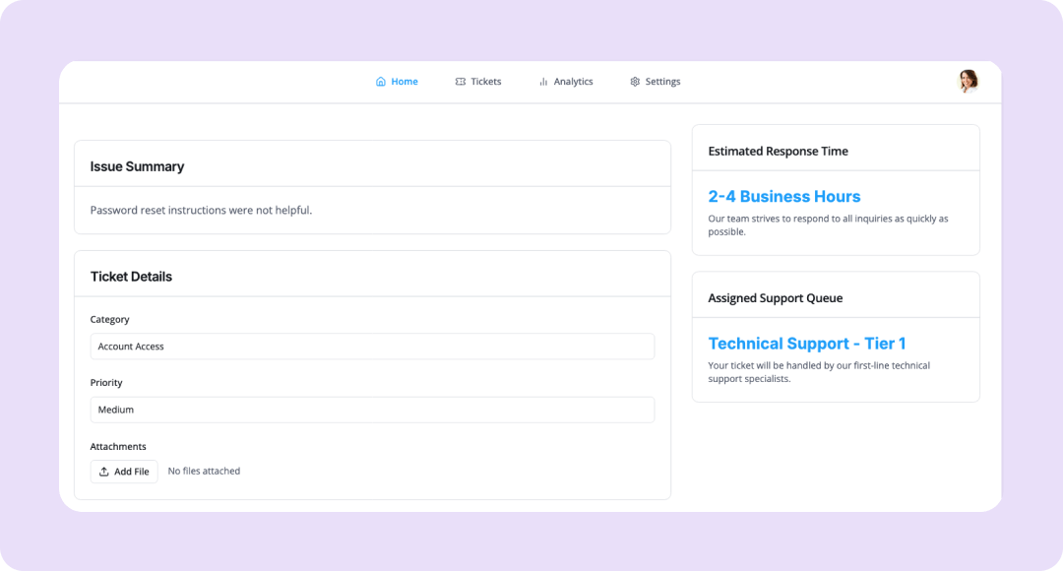Go to the Home tab label

tap(405, 82)
